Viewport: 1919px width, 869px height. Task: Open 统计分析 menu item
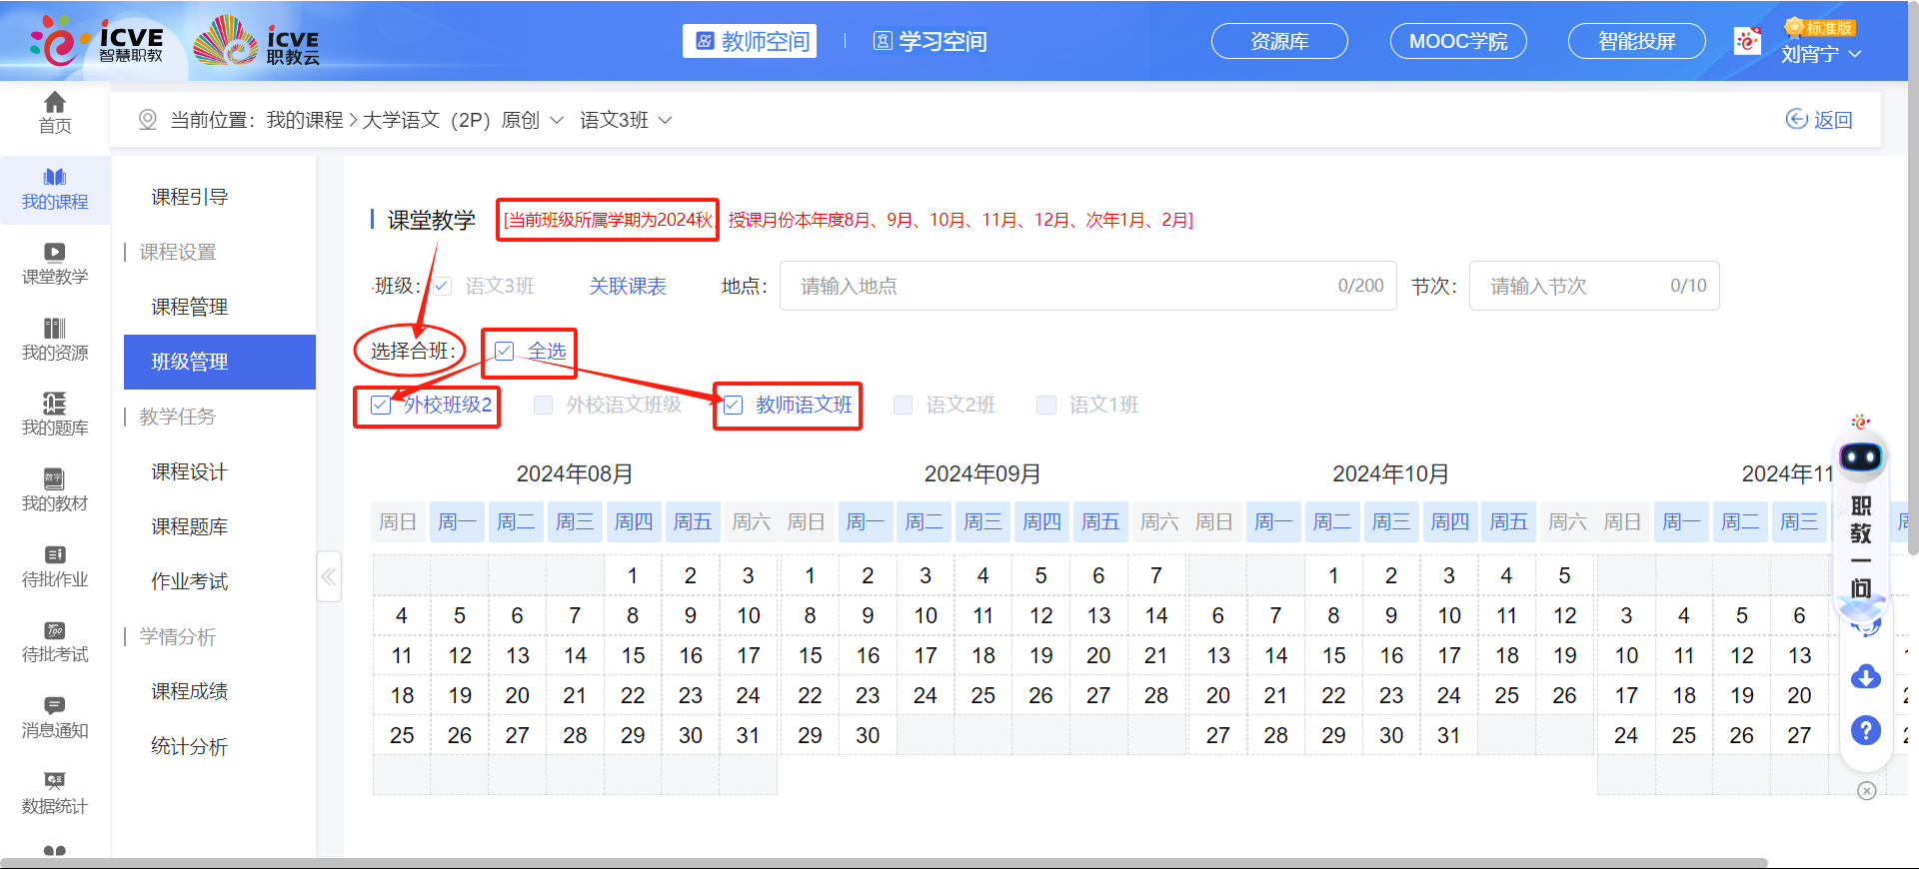190,746
